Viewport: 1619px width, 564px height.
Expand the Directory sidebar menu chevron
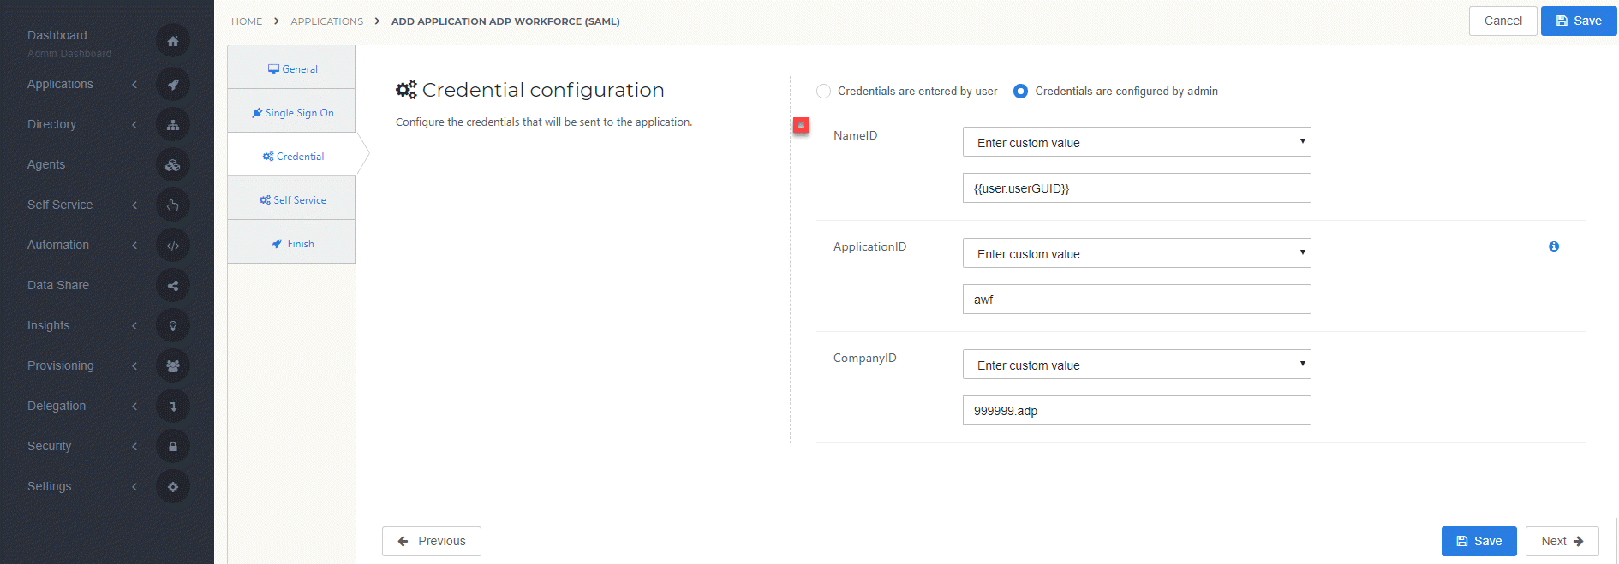[134, 124]
